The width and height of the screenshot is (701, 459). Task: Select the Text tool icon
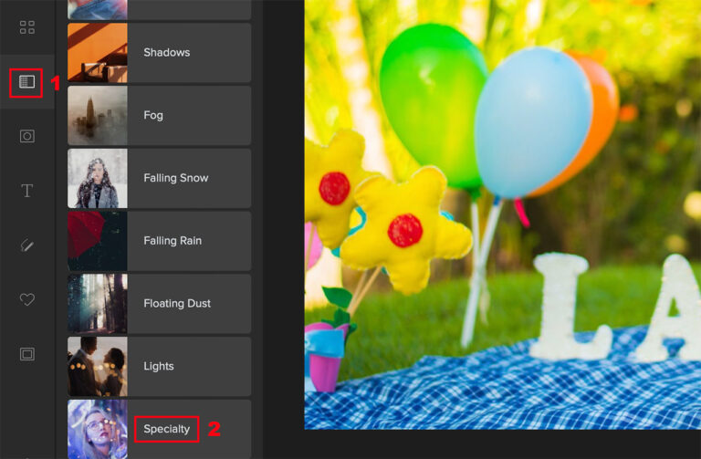tap(27, 191)
